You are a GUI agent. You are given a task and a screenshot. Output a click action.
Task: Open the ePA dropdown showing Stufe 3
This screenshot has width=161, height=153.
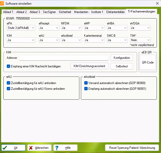21,28
